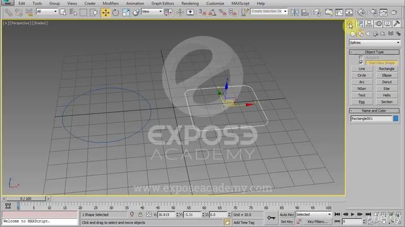Screen dimensions: 405x227
Task: Open the MAXScript menu
Action: (240, 3)
